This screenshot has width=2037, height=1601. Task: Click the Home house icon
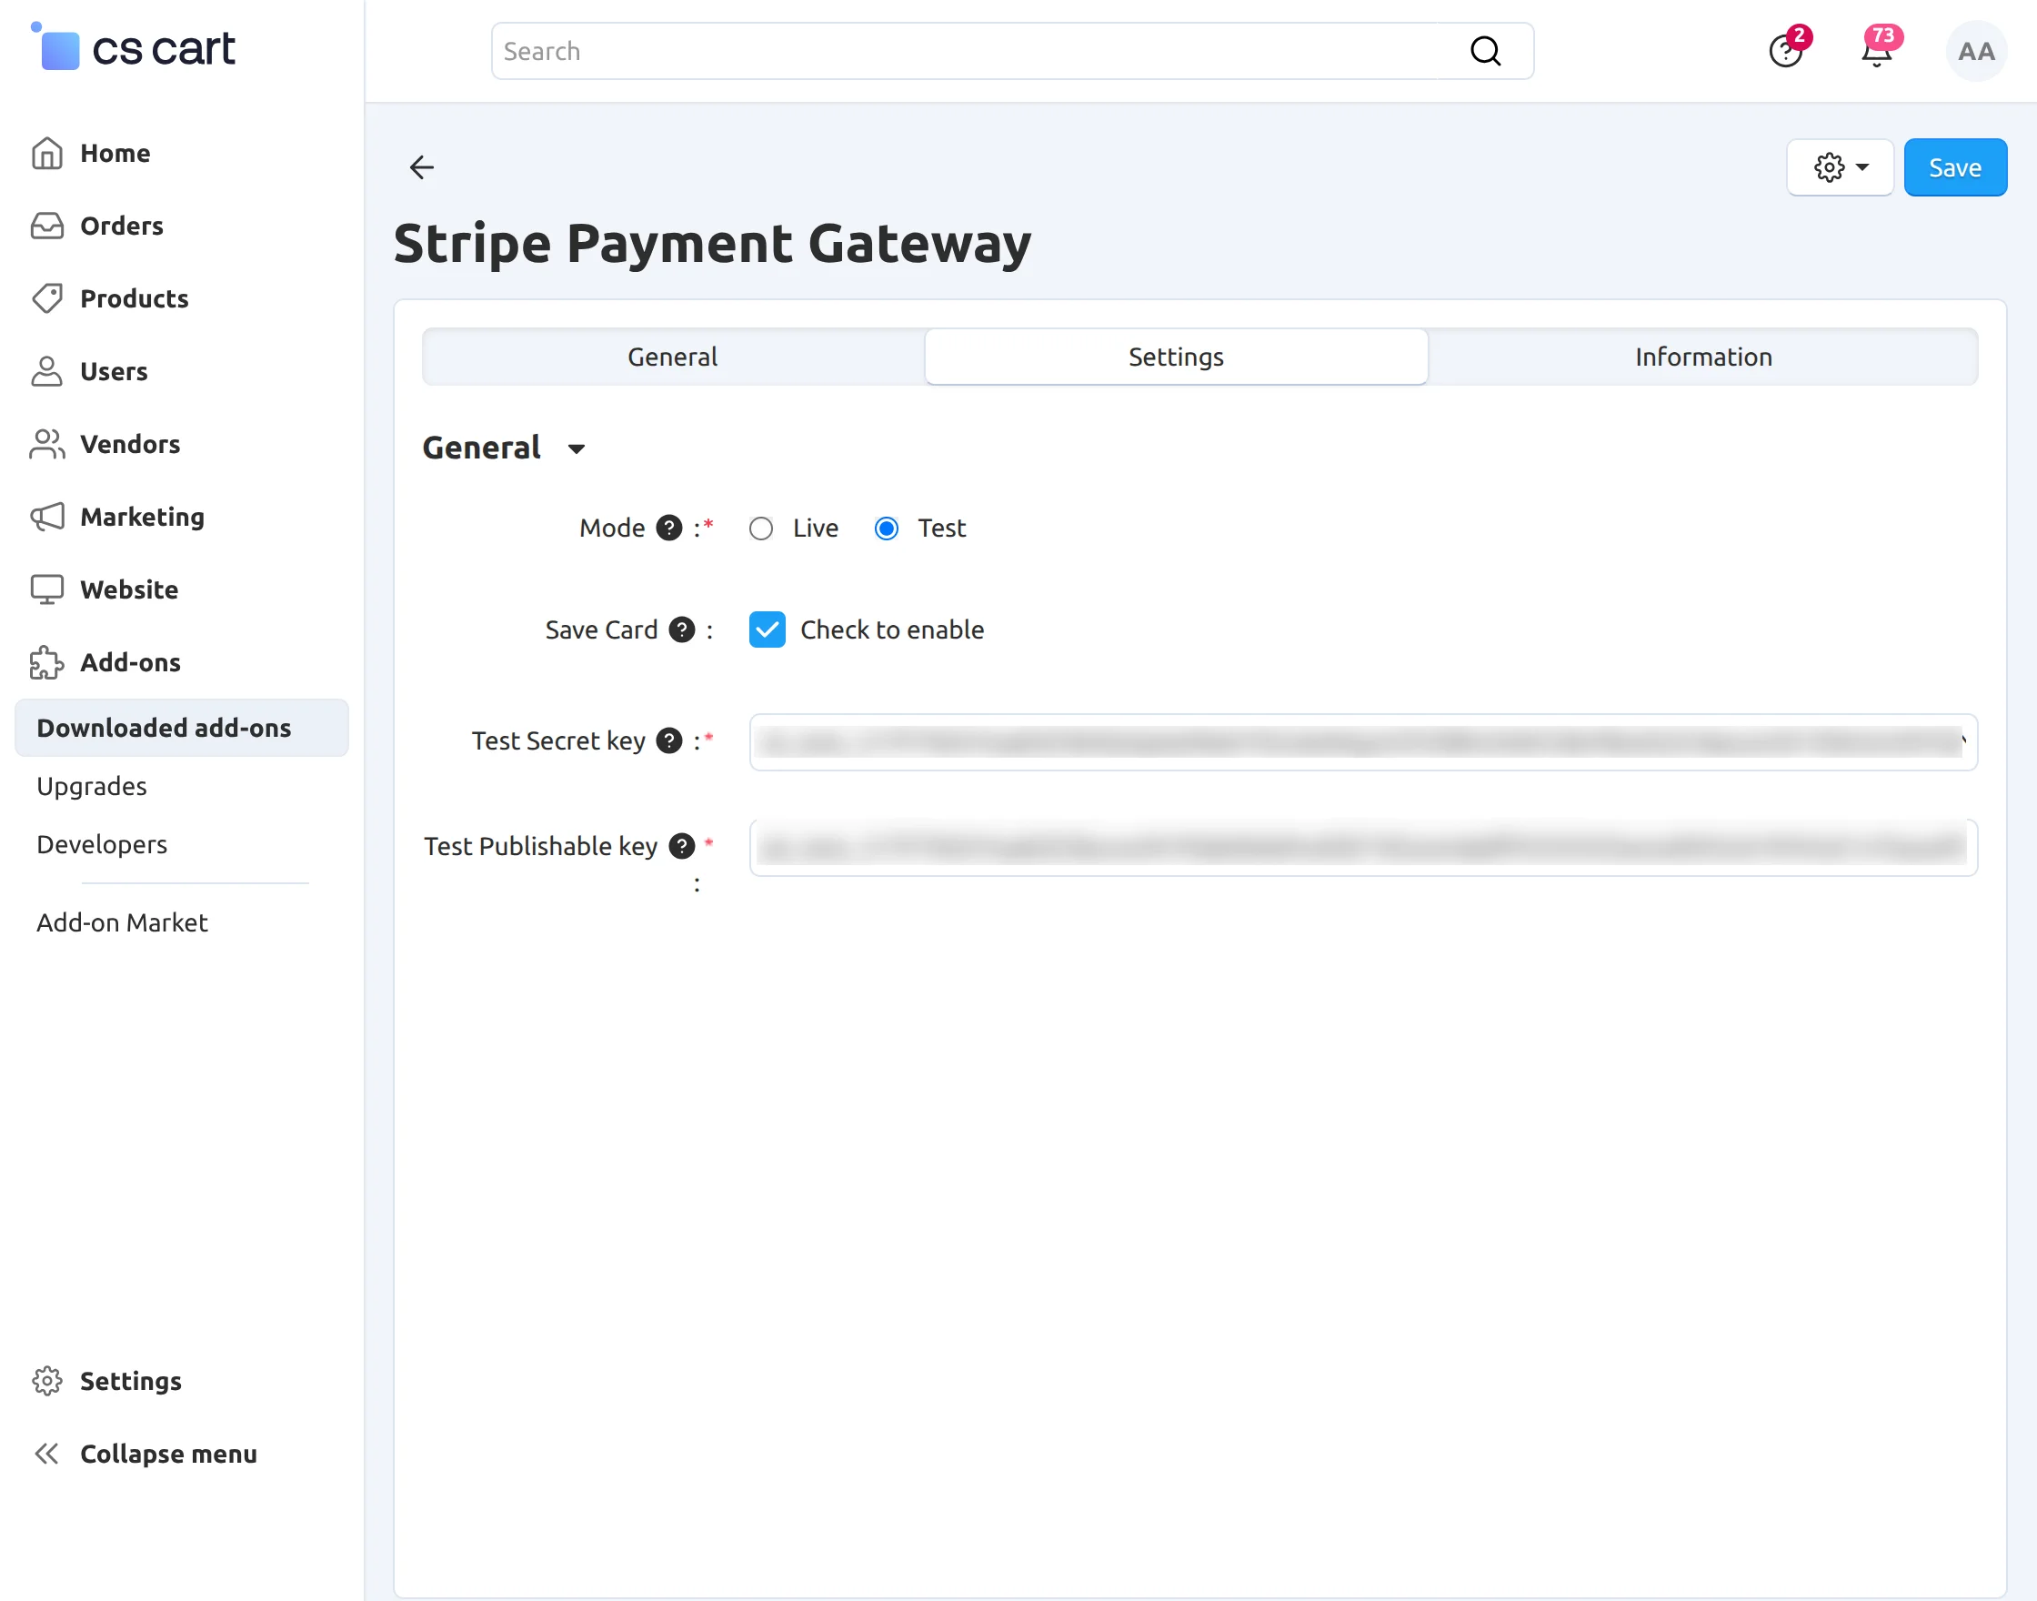click(x=47, y=153)
